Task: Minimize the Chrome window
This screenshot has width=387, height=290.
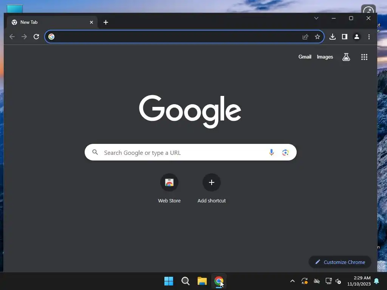Action: tap(334, 18)
